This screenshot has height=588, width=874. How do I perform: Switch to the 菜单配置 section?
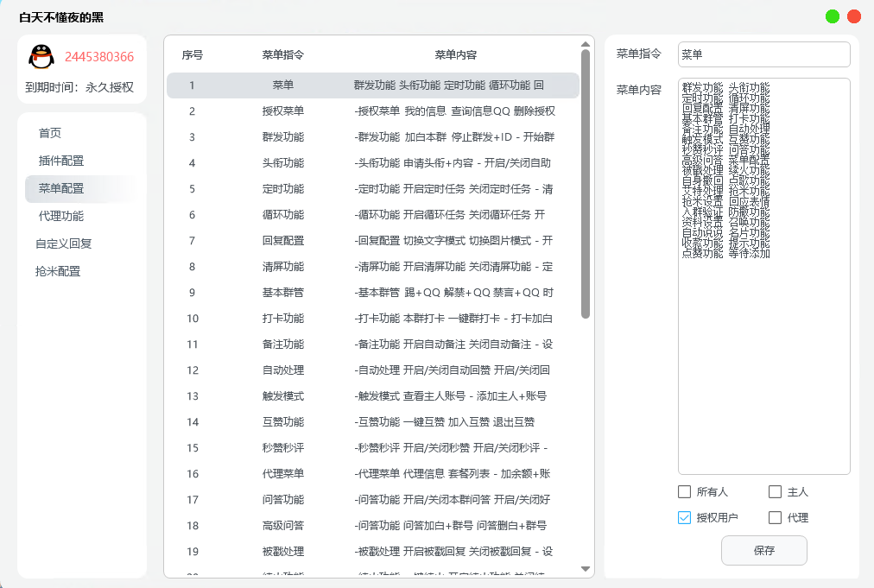60,188
